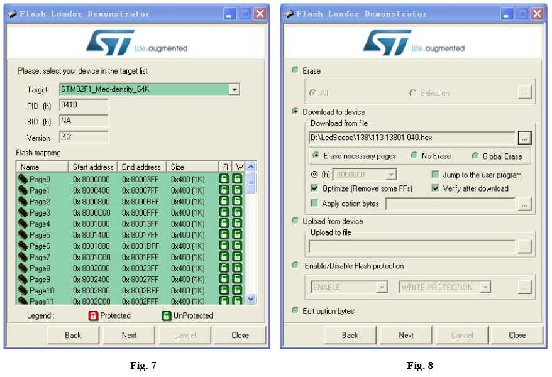This screenshot has width=552, height=377.
Task: Click Page10 write-protection lock icon
Action: [x=237, y=290]
